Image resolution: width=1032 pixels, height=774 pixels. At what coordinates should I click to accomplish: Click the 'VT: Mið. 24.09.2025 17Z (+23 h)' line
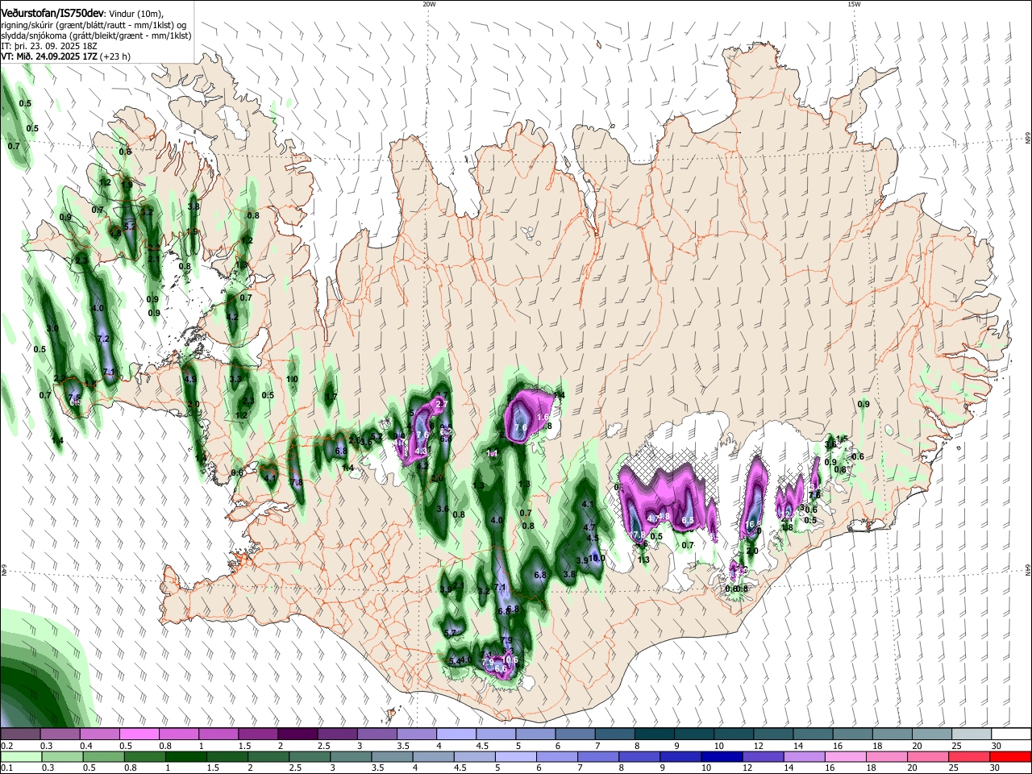[x=66, y=57]
